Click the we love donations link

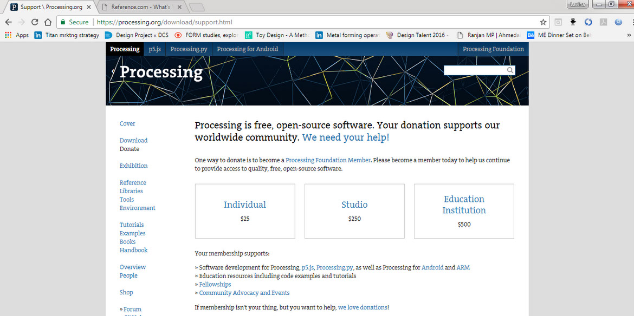coord(363,307)
